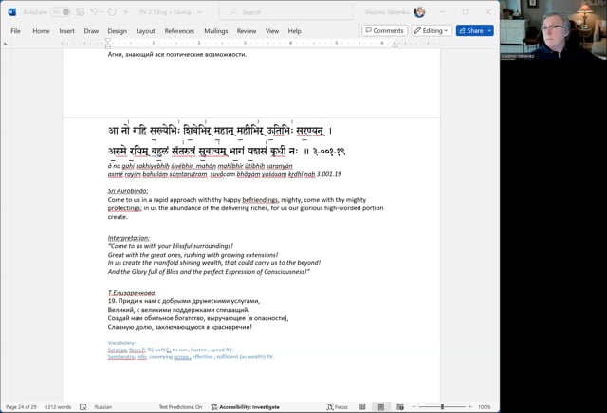Image resolution: width=607 pixels, height=413 pixels.
Task: Expand the Share button dropdown arrow
Action: pyautogui.click(x=489, y=30)
